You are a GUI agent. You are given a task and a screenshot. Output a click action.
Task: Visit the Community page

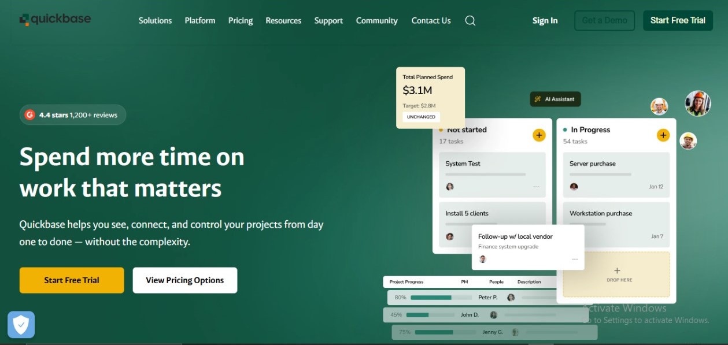[377, 21]
